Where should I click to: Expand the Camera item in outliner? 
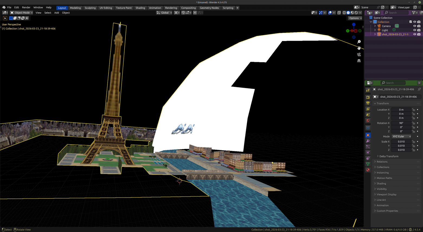tap(375, 26)
